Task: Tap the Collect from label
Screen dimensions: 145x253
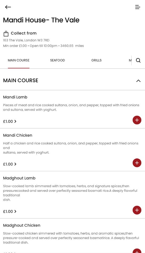Action: pos(24,33)
